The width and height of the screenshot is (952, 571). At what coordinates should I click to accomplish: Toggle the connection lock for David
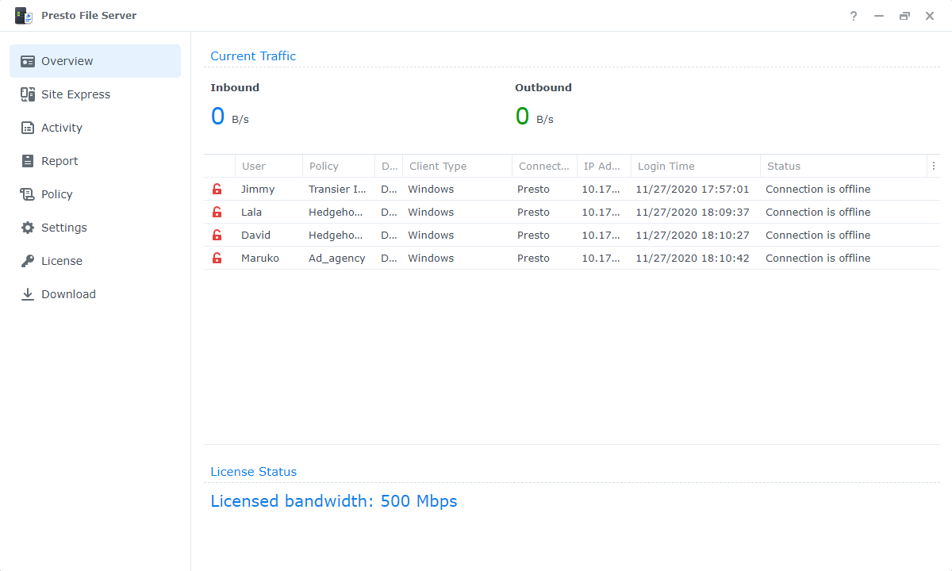(217, 235)
